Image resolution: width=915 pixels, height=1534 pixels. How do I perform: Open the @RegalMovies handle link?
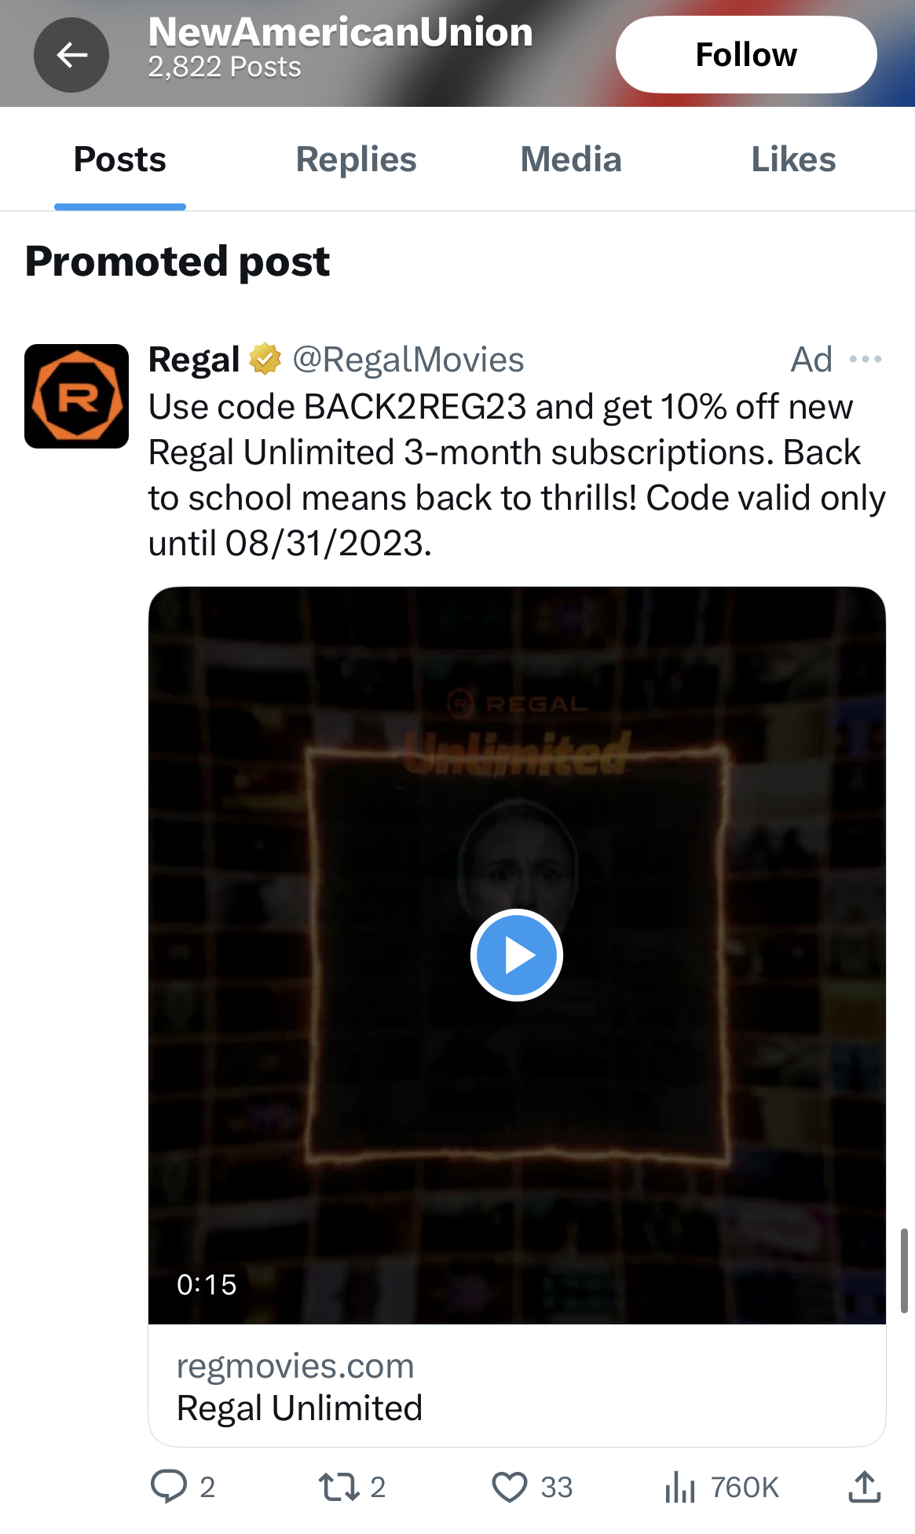click(408, 360)
